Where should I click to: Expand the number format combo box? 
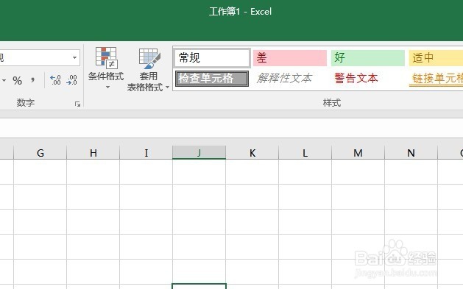(74, 57)
